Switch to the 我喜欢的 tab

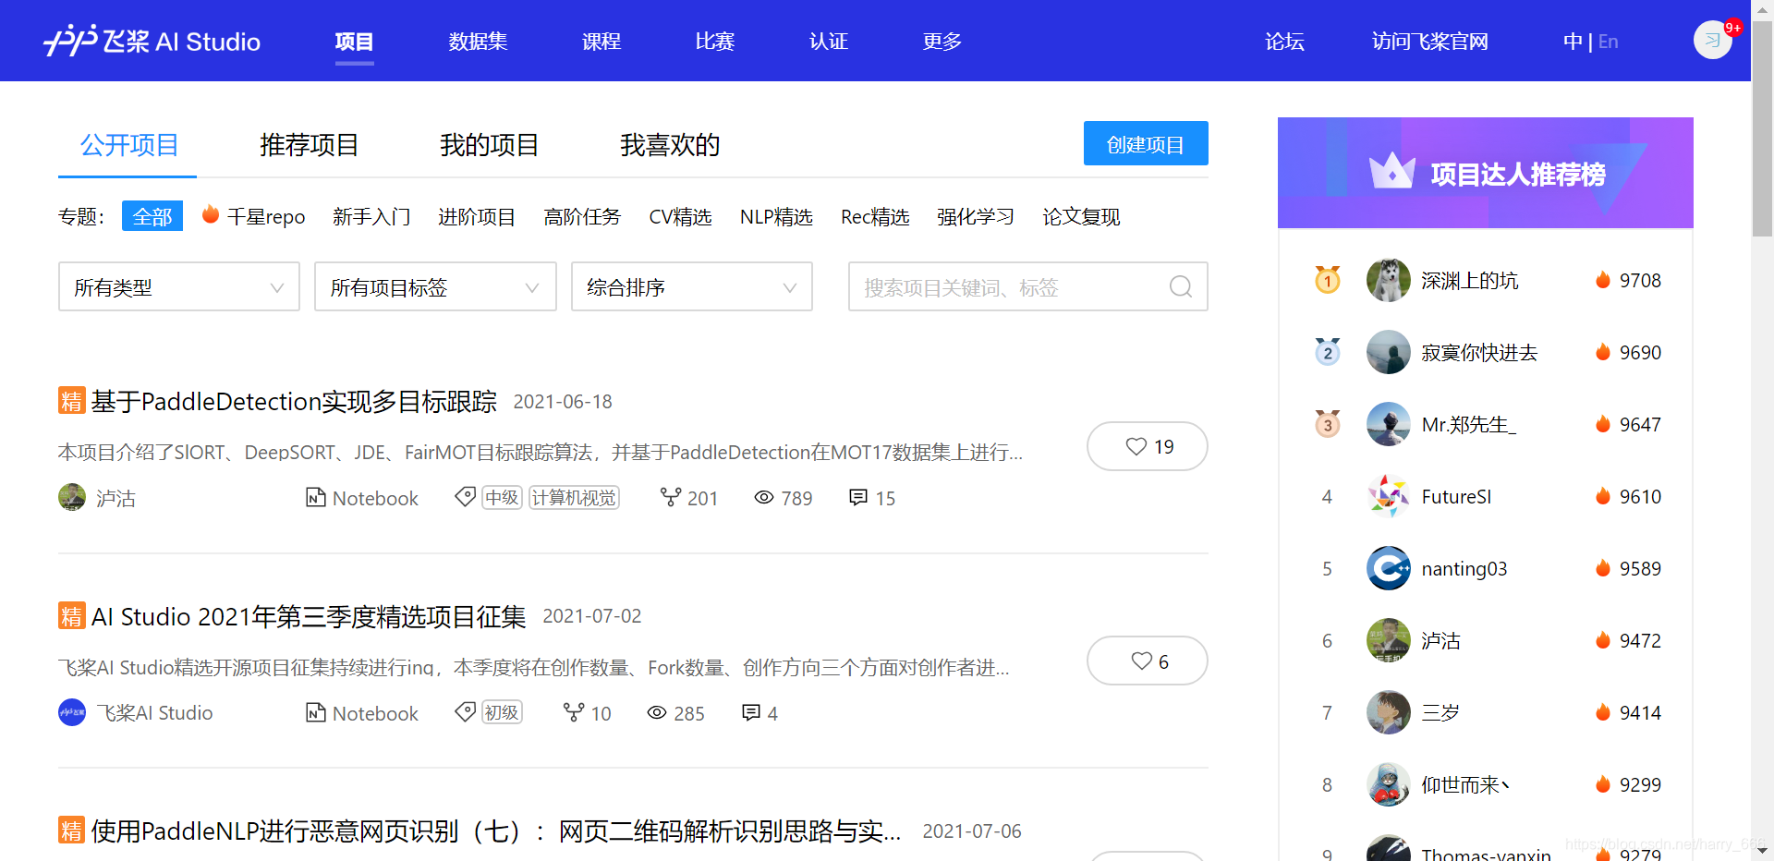point(670,145)
